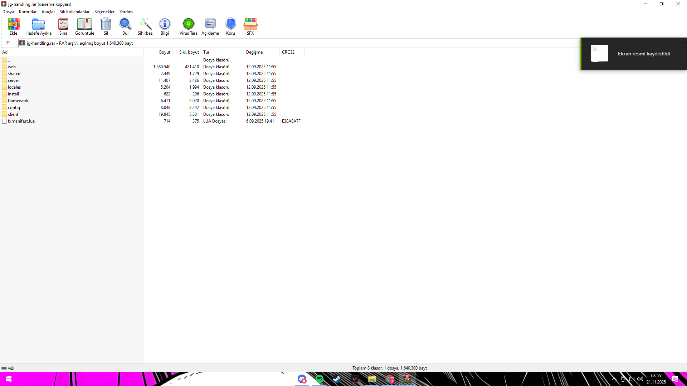Select the web folder
The image size is (687, 386).
(x=12, y=67)
